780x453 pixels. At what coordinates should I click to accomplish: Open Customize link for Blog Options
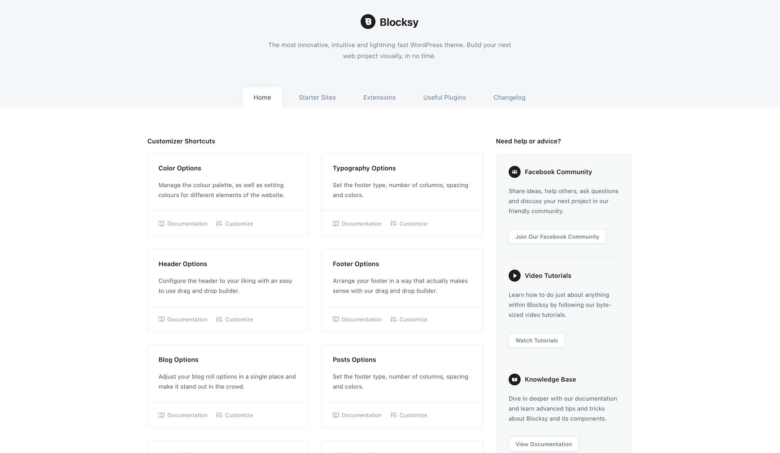[x=234, y=415]
